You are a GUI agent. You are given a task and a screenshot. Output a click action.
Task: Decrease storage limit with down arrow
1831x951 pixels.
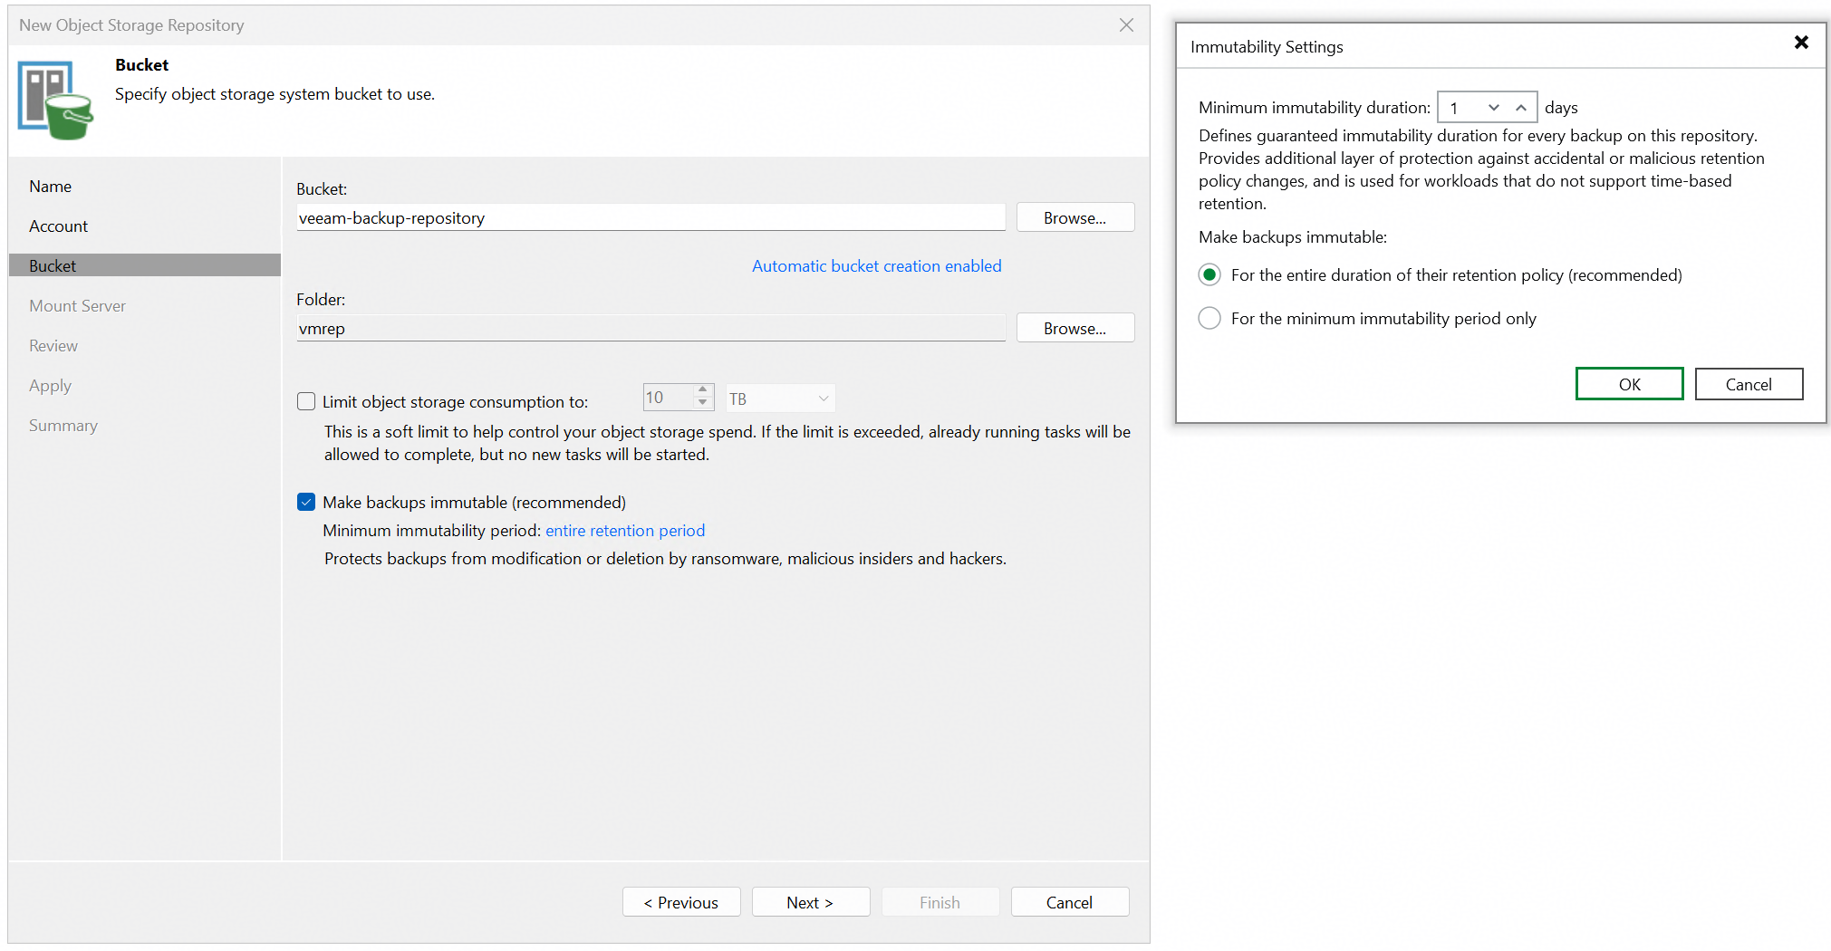click(703, 404)
